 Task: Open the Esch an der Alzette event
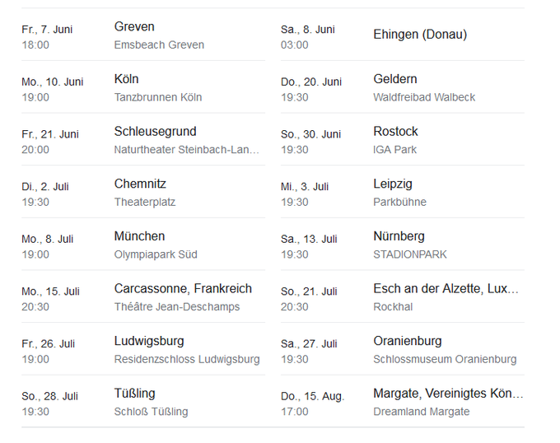pyautogui.click(x=446, y=289)
